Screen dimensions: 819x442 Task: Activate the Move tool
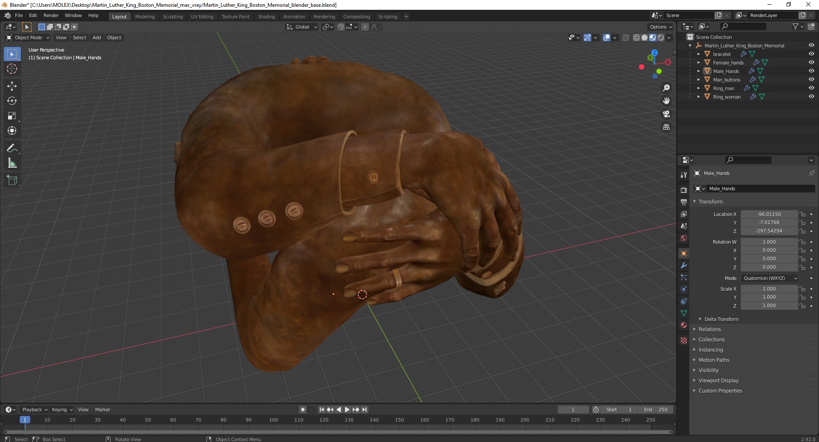click(x=12, y=86)
